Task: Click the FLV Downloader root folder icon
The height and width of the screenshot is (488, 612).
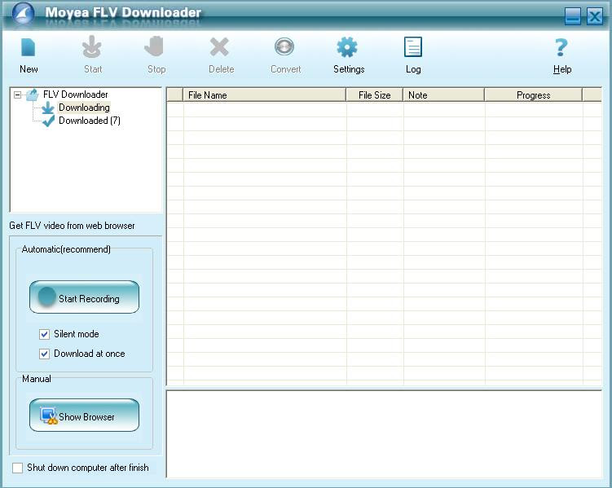Action: coord(33,95)
